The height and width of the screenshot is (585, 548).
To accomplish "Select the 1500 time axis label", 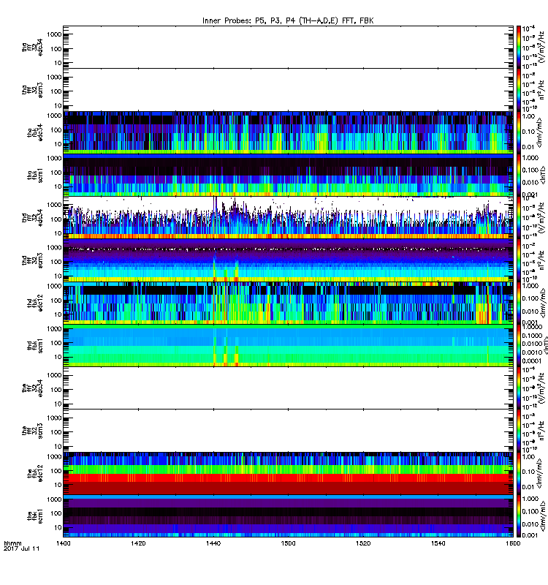I will click(288, 543).
